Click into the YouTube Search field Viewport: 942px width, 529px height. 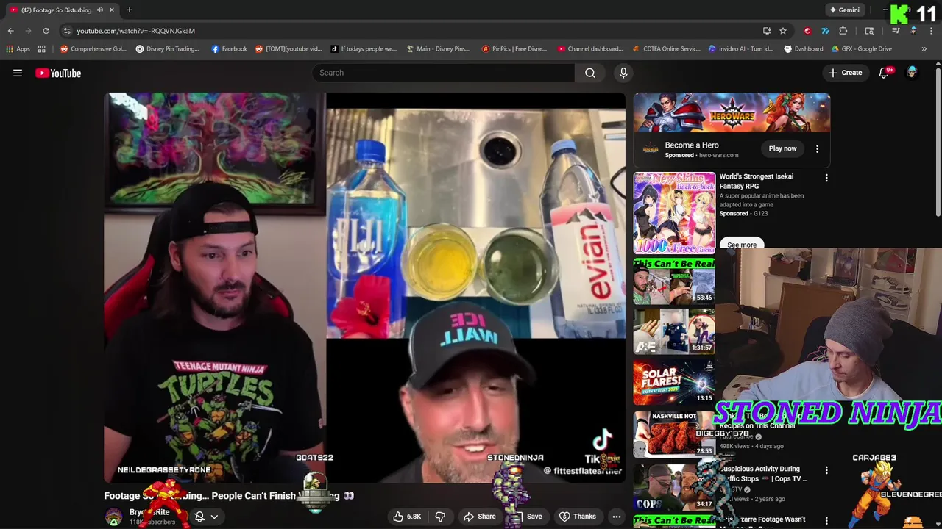coord(444,73)
